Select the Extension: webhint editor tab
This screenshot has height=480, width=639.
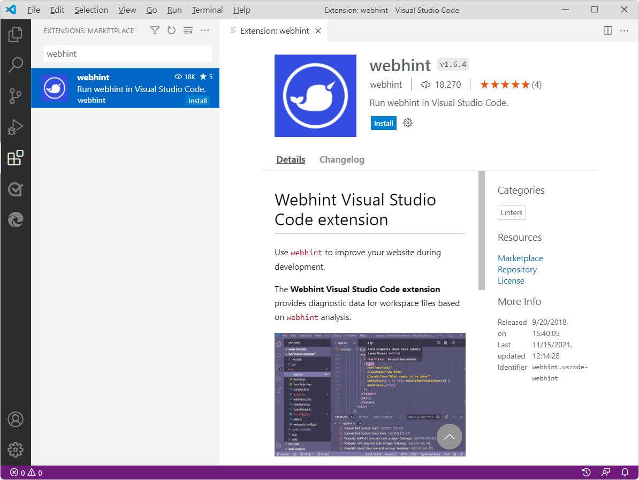click(x=273, y=31)
